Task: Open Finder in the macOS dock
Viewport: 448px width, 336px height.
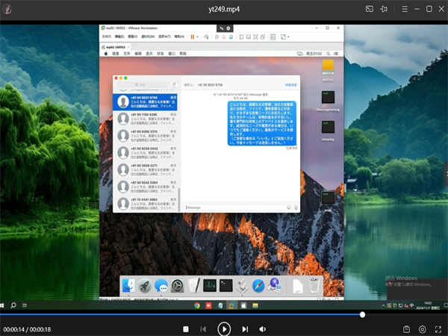Action: pyautogui.click(x=128, y=285)
